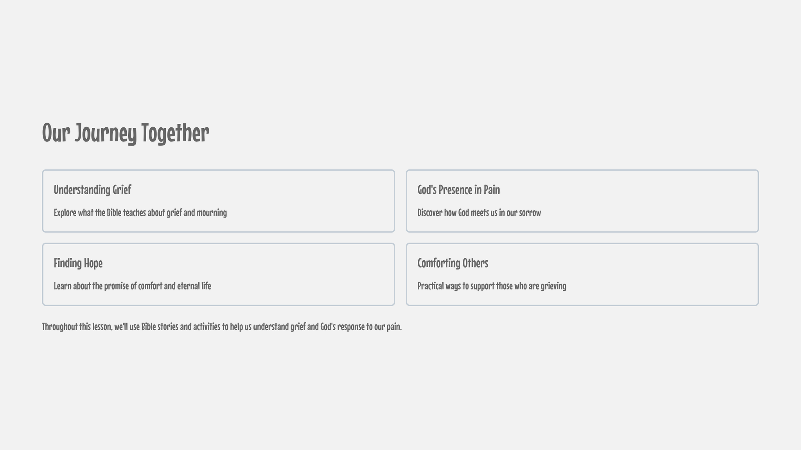Select the "Understanding Grief" card heading
801x450 pixels.
tap(92, 190)
